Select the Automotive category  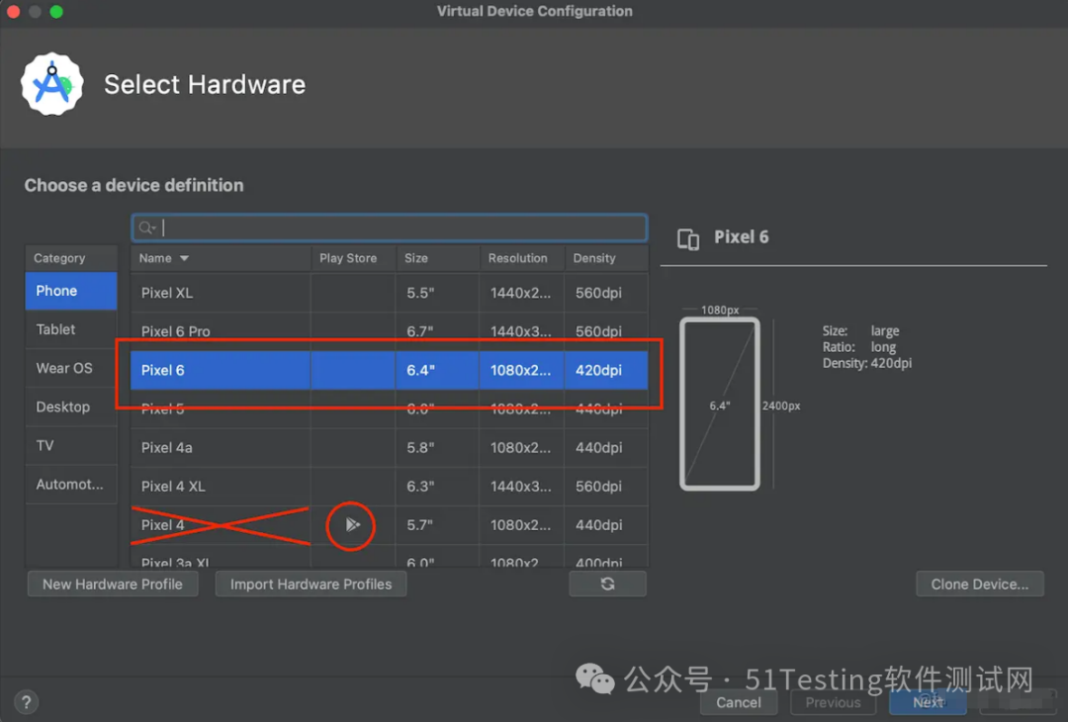pos(71,485)
